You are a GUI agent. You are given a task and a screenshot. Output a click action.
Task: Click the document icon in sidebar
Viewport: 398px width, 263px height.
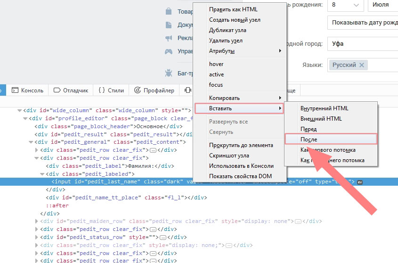169,25
